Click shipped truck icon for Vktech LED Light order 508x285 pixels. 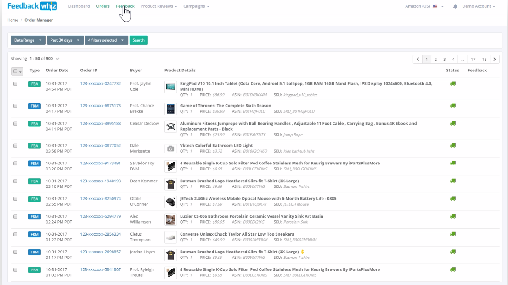(453, 145)
